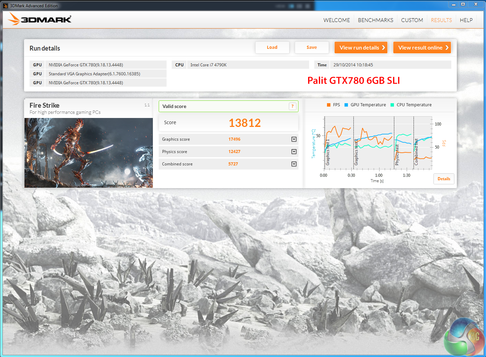This screenshot has width=486, height=357.
Task: Expand the Physics score details
Action: (x=294, y=152)
